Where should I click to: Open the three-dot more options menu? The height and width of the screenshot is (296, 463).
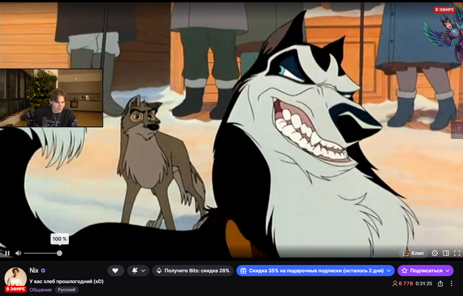click(452, 283)
